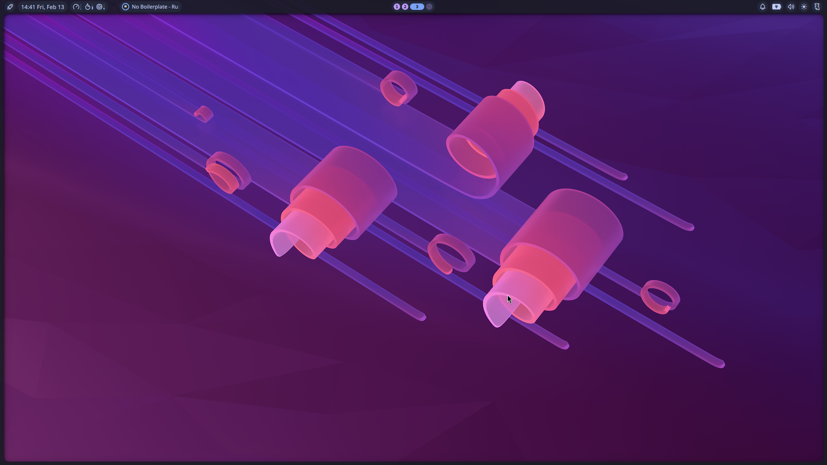Viewport: 827px width, 465px height.
Task: Open the notifications bell
Action: click(x=762, y=7)
